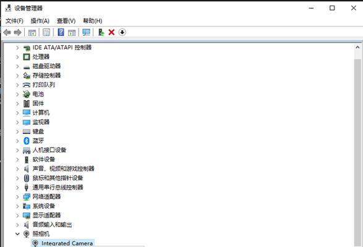The image size is (363, 247).
Task: Click the download arrow circle icon
Action: coord(122,32)
